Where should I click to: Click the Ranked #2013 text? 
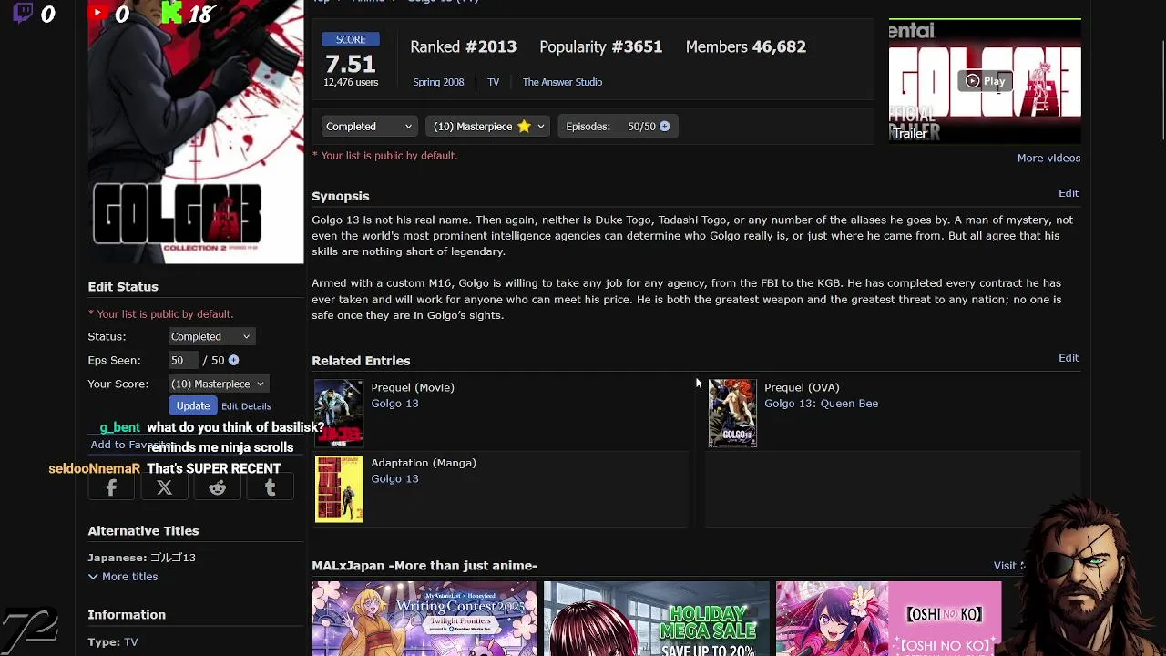point(463,46)
